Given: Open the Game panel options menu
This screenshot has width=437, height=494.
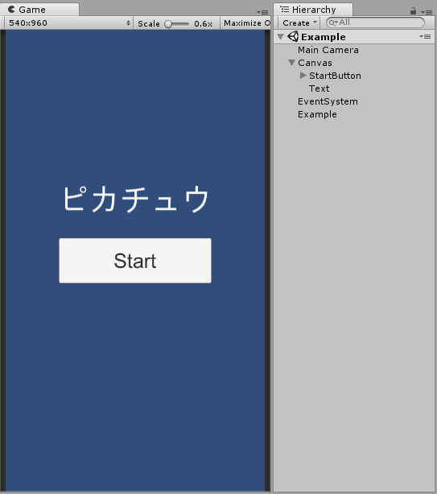Looking at the screenshot, I should (x=262, y=12).
